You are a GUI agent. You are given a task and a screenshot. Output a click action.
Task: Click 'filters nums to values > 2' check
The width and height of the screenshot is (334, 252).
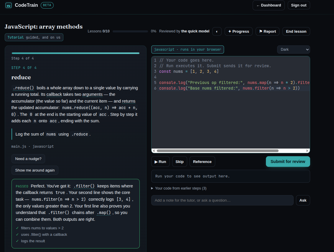[42, 228]
